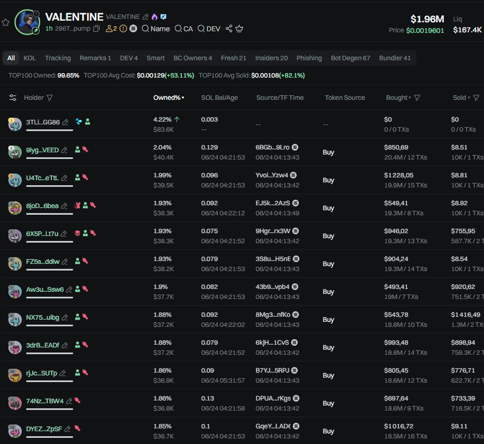
Task: Switch to the Tracking tab
Action: click(58, 58)
